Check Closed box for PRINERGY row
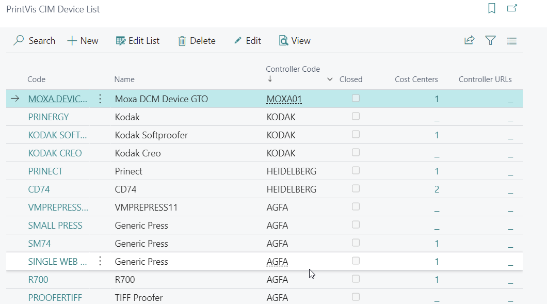This screenshot has width=547, height=304. pos(356,117)
